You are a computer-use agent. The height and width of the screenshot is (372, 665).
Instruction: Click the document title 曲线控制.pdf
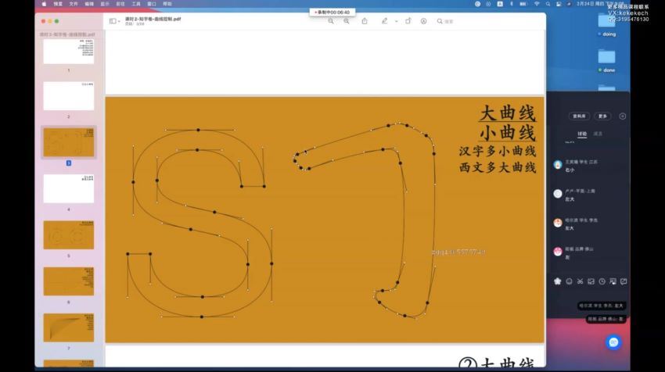pyautogui.click(x=153, y=19)
